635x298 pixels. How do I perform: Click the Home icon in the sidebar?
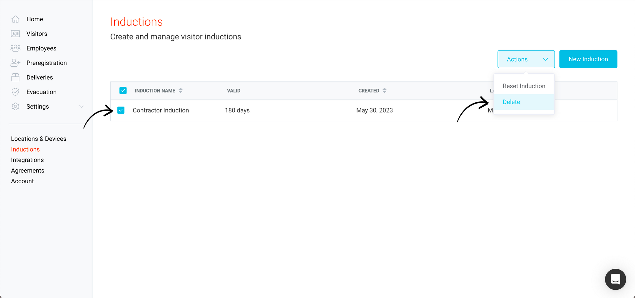tap(15, 19)
